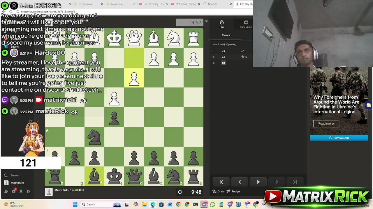The image size is (373, 209).
Task: Select the black knight on the sixth rank
Action: (94, 137)
